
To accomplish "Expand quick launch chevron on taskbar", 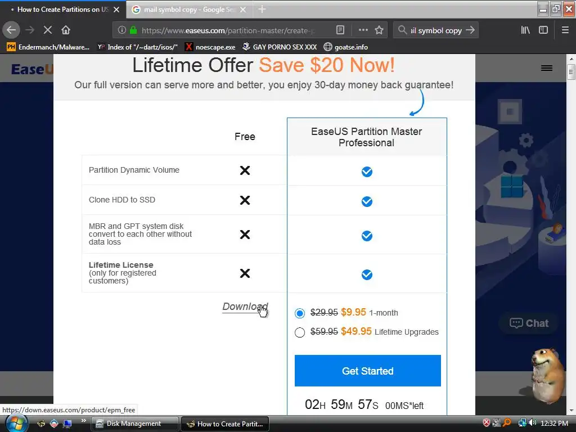I will click(x=84, y=421).
